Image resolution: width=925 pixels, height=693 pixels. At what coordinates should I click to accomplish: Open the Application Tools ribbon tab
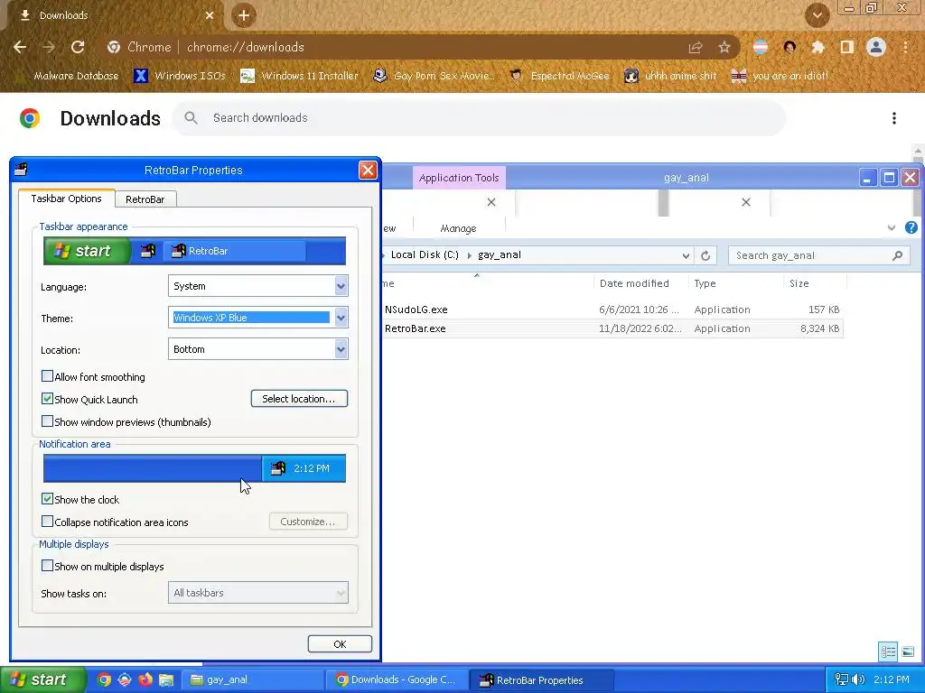tap(459, 178)
